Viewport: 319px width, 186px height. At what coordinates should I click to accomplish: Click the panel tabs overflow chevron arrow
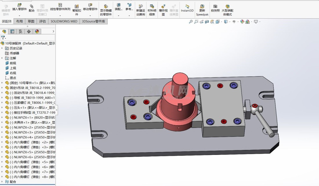53,31
